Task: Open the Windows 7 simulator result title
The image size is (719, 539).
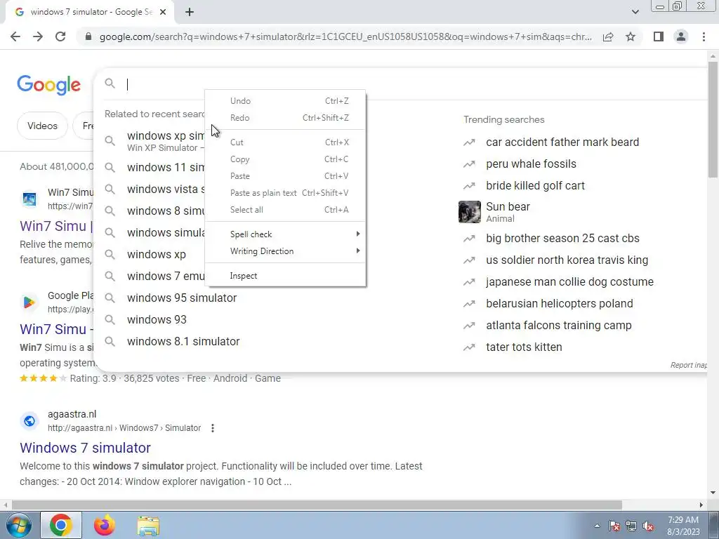Action: (x=85, y=448)
